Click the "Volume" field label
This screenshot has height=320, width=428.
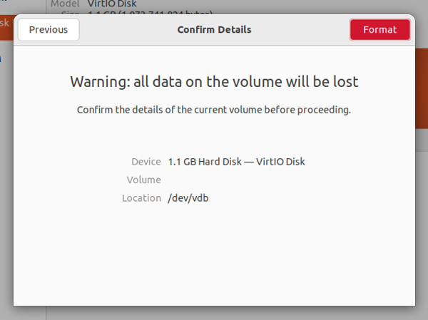point(143,180)
